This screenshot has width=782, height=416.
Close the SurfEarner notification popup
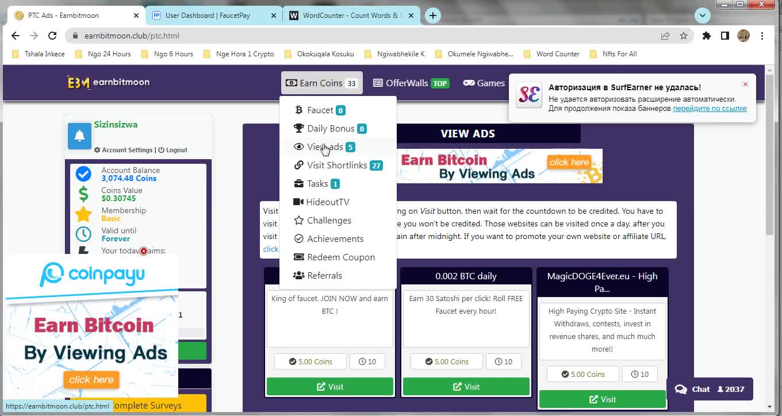[745, 84]
